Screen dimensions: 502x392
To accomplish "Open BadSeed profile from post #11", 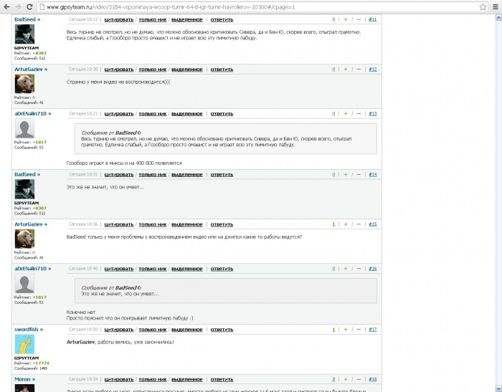I will (27, 19).
